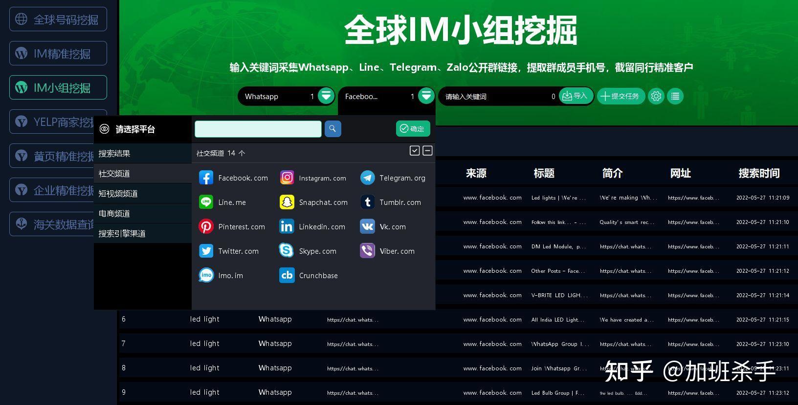Switch to the 电商频道 category

click(x=143, y=214)
